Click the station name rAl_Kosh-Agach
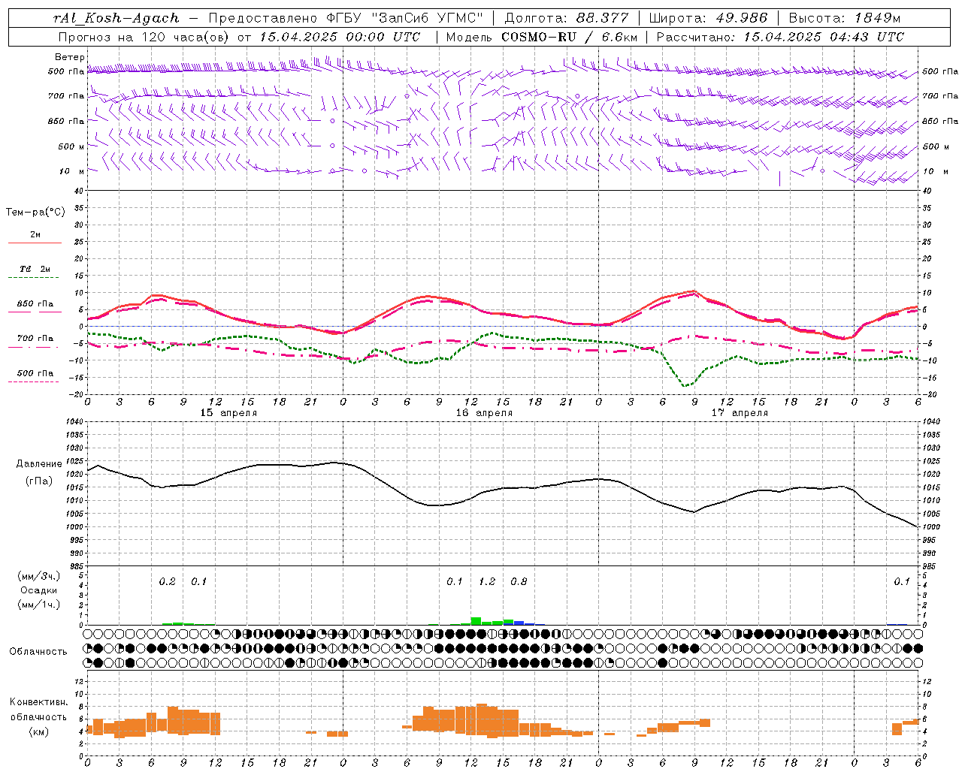The height and width of the screenshot is (769, 962). 116,18
